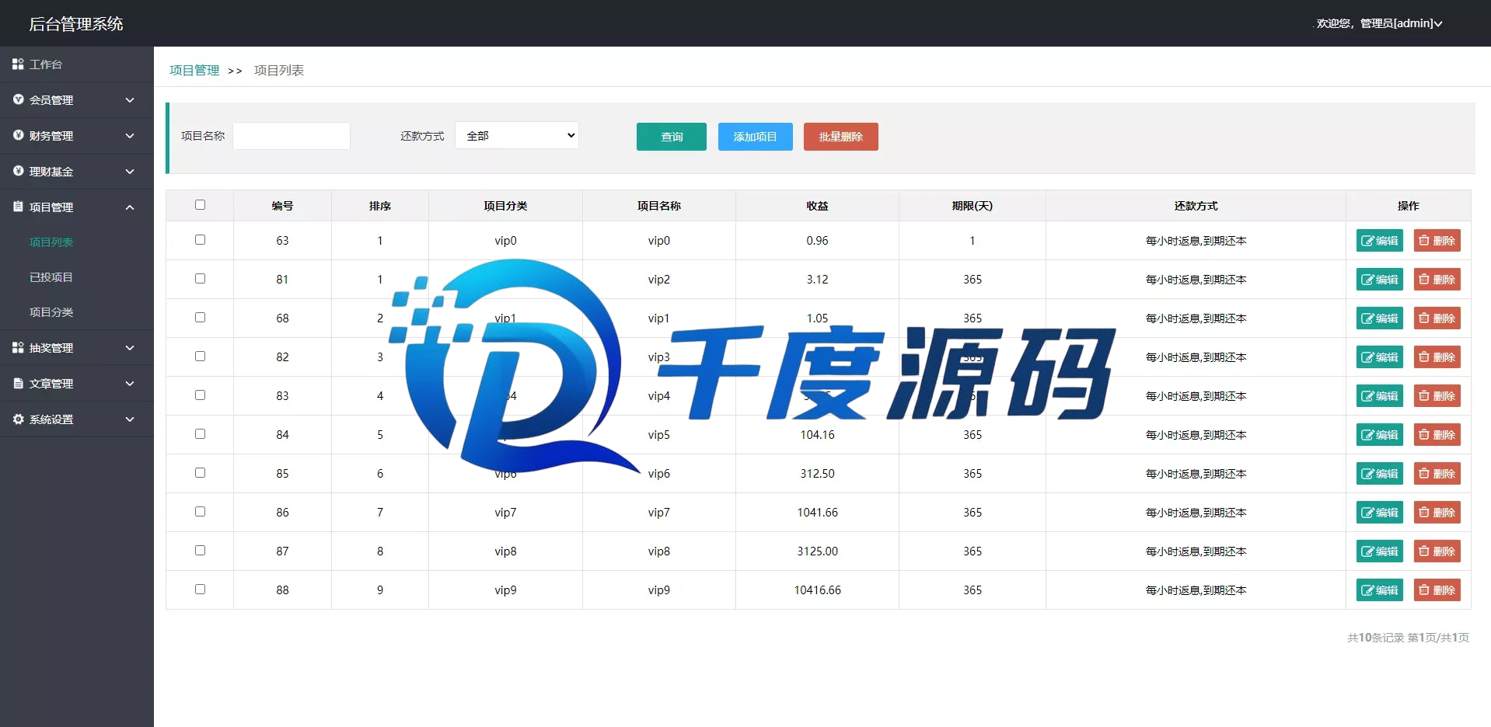
Task: Edit the row with 编号 83
Action: coord(1380,396)
